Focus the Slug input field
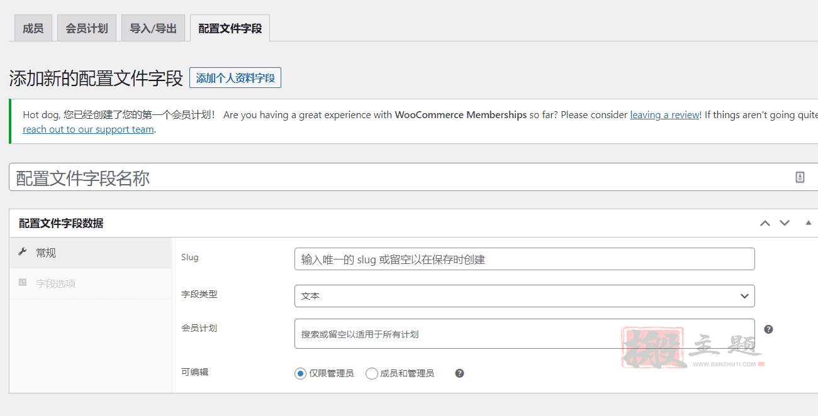The height and width of the screenshot is (416, 818). (524, 259)
